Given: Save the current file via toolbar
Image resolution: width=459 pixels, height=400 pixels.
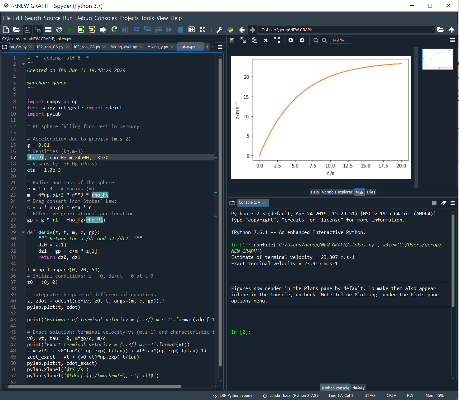Looking at the screenshot, I should pos(27,30).
